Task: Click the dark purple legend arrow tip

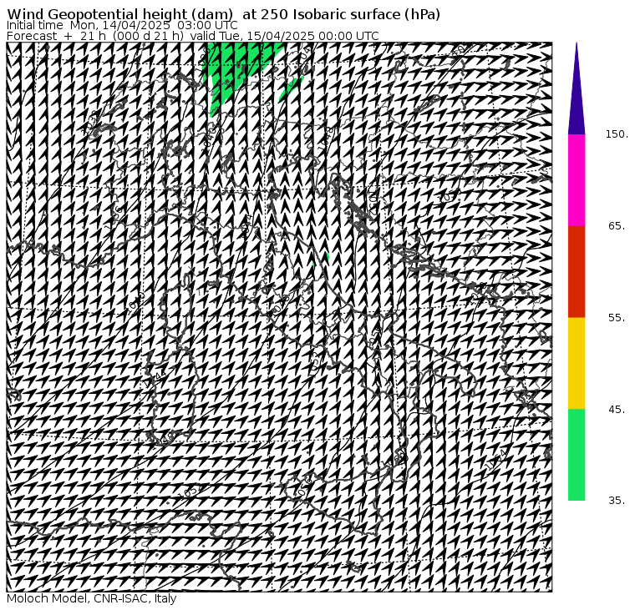Action: (x=577, y=89)
